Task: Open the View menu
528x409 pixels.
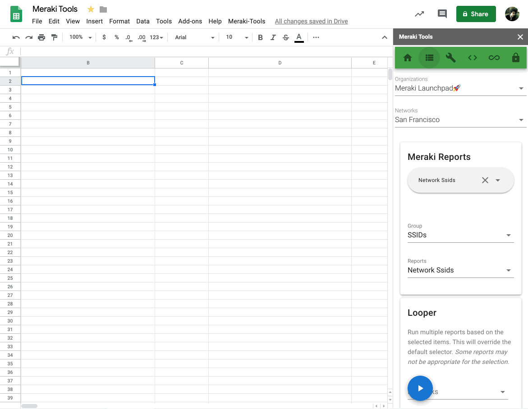Action: (73, 21)
